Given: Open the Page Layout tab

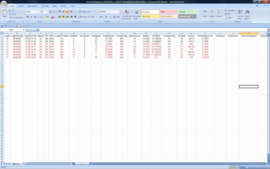Looking at the screenshot, I should pos(32,6).
